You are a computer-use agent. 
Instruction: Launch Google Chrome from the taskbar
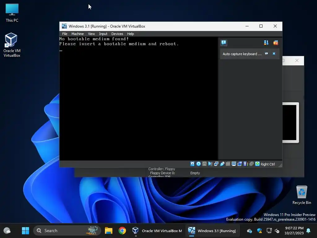122,231
